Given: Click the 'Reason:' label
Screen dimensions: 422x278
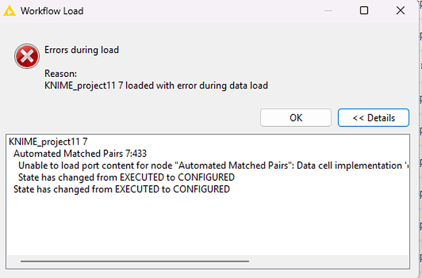Looking at the screenshot, I should 61,73.
